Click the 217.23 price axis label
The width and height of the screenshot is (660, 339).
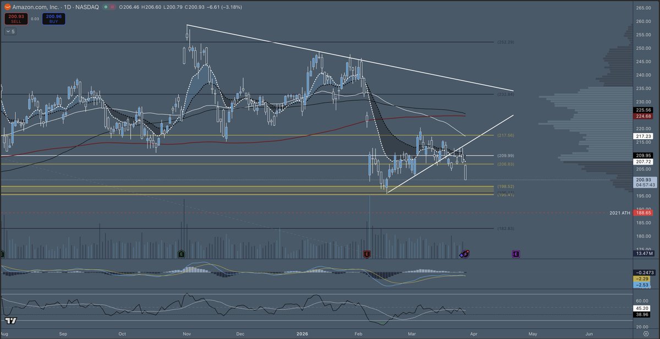[x=643, y=136]
